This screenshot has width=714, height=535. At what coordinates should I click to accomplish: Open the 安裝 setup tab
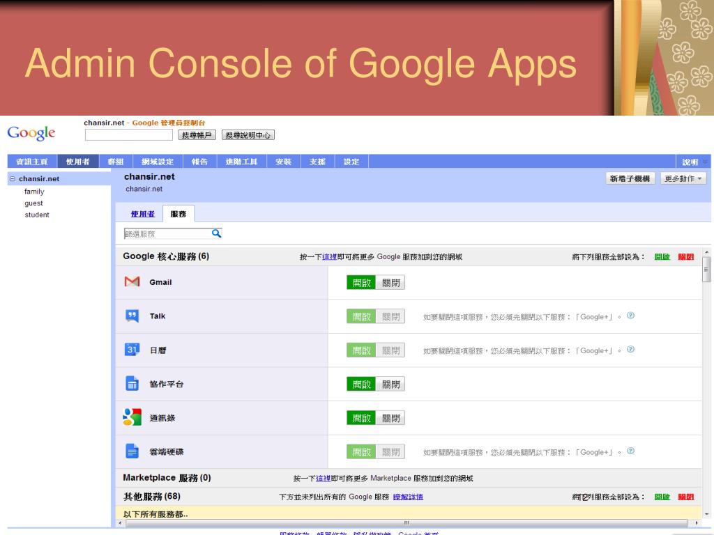click(283, 162)
